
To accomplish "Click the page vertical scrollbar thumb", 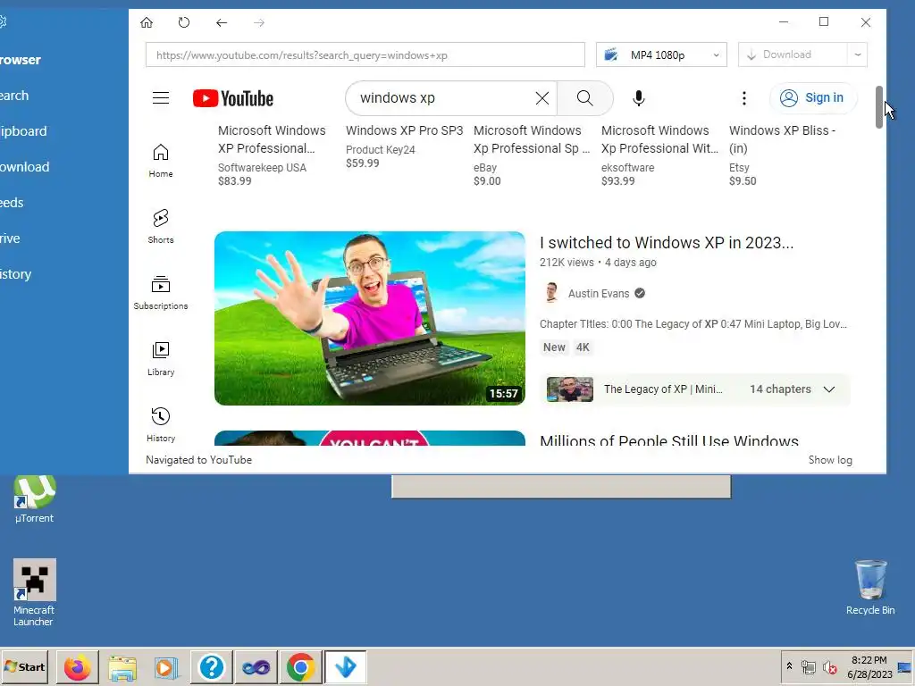I will (879, 107).
